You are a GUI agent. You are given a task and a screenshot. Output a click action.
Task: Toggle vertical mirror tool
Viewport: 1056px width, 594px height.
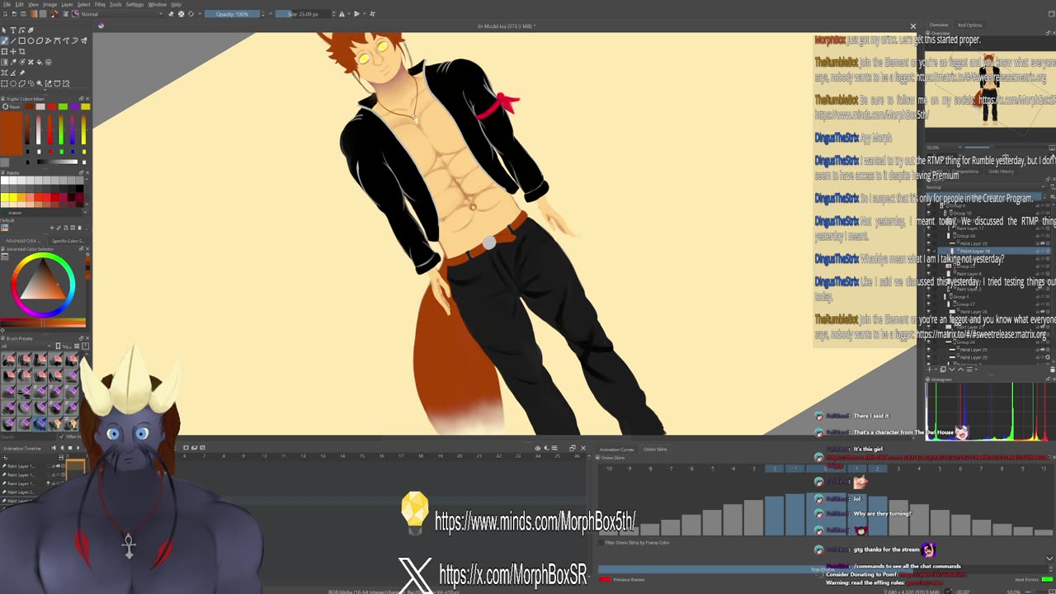[x=356, y=14]
